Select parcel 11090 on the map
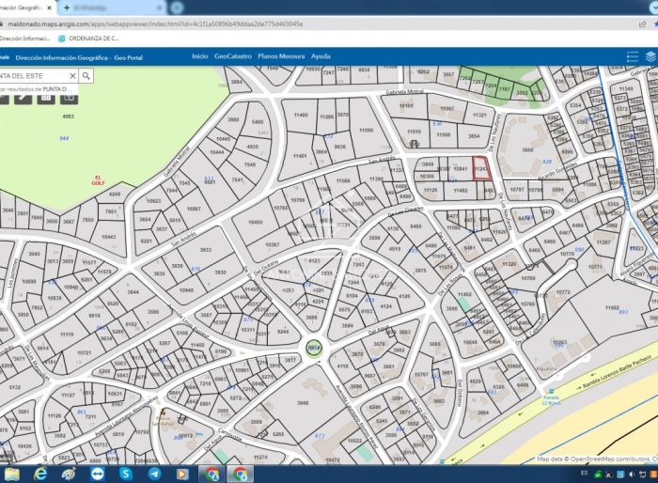 point(366,131)
